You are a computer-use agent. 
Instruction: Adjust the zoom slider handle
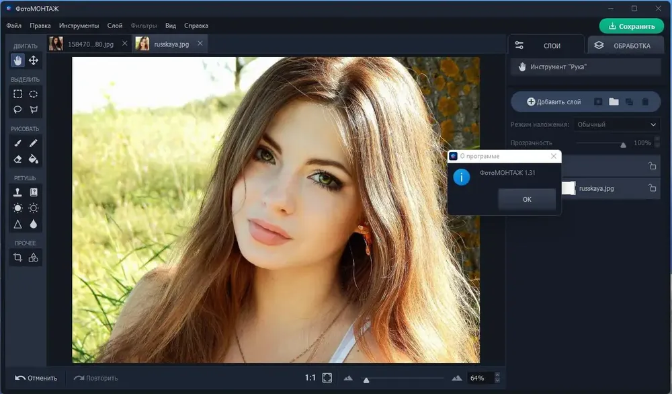click(366, 380)
